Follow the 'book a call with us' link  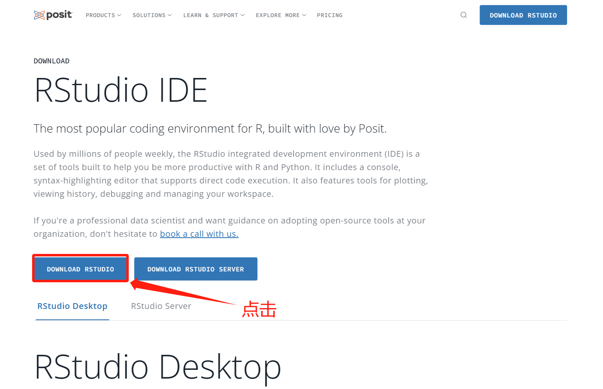click(x=199, y=234)
